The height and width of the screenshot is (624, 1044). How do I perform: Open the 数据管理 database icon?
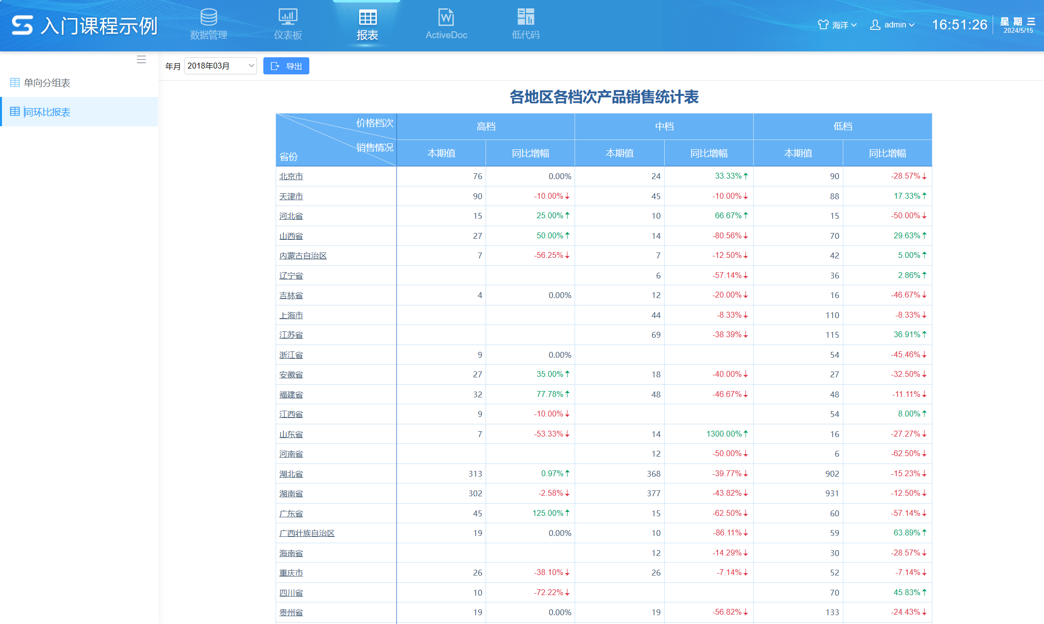pos(209,18)
